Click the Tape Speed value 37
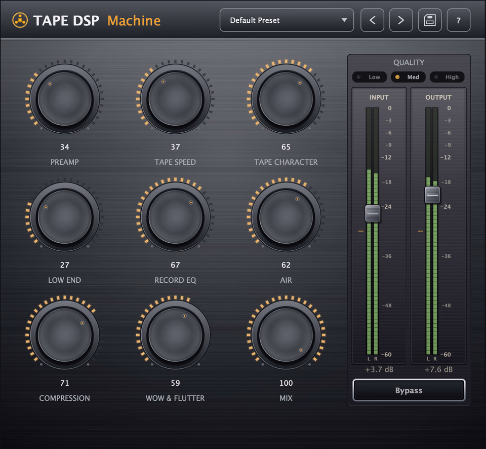The image size is (486, 449). (x=176, y=147)
